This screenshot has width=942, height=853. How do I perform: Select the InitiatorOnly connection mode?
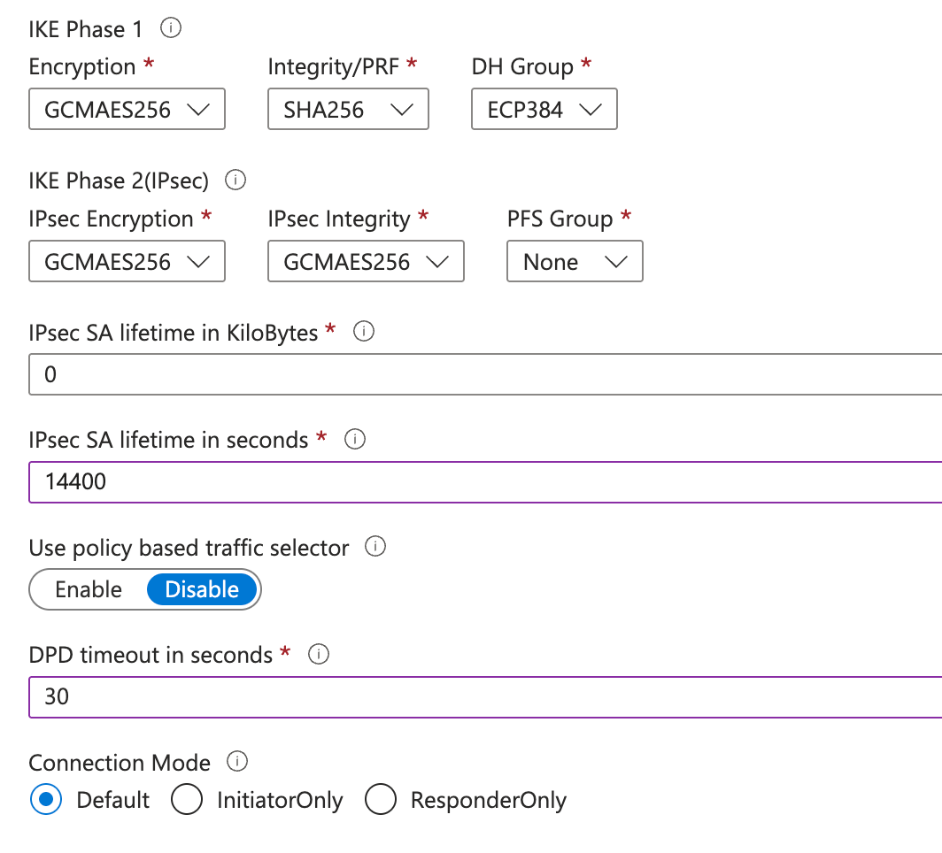tap(187, 800)
